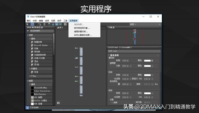The height and width of the screenshot is (113, 199).
Task: Select the 顶/底 top/bottom material
Action: click(x=42, y=64)
